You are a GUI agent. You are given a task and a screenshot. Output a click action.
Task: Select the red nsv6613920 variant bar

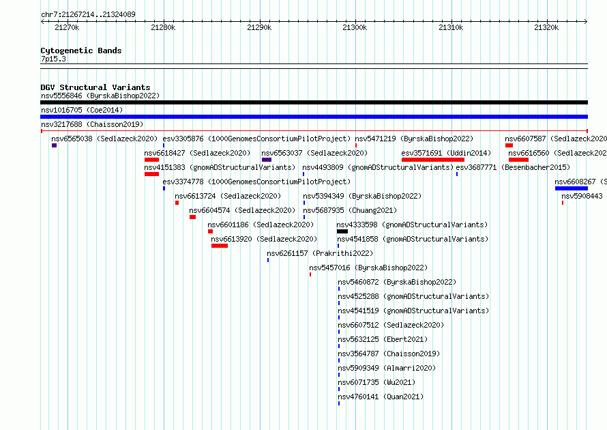click(x=220, y=246)
